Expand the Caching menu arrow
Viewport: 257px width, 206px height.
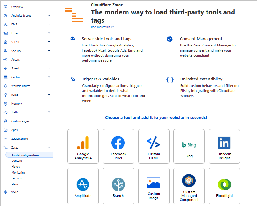[x=49, y=77]
